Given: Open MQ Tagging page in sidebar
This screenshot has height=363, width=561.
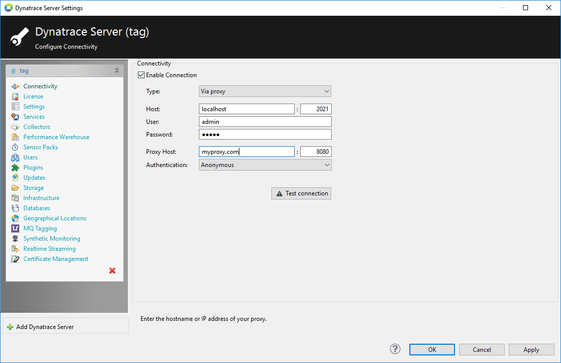Looking at the screenshot, I should (x=40, y=228).
